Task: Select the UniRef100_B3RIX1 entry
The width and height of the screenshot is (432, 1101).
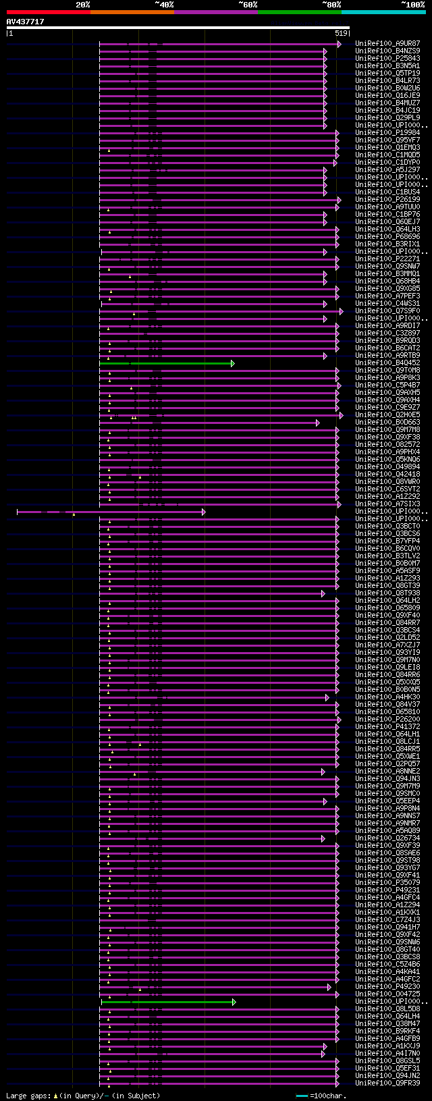Action: click(x=387, y=244)
